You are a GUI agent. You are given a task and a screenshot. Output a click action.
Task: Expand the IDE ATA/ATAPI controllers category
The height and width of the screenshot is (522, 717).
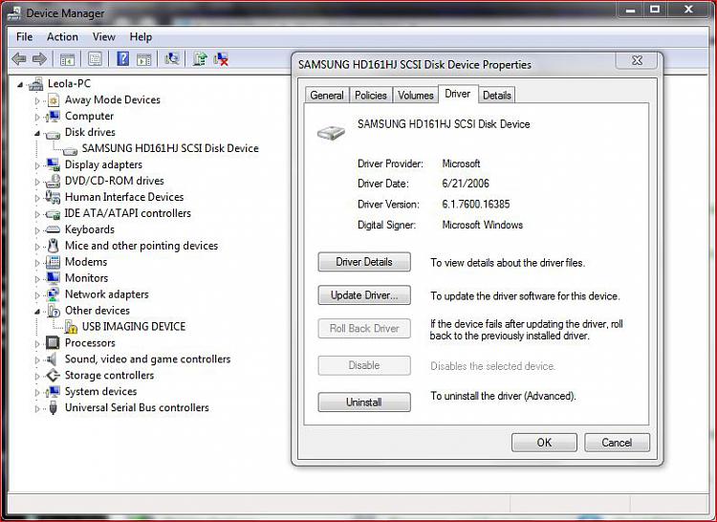[37, 214]
